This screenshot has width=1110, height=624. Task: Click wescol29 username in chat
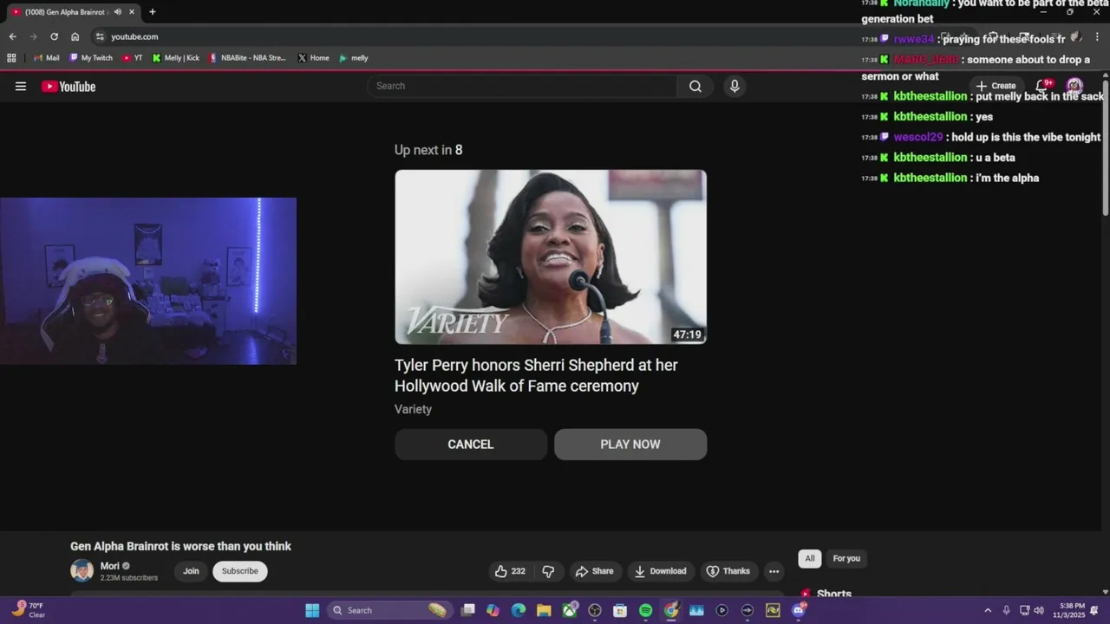917,137
